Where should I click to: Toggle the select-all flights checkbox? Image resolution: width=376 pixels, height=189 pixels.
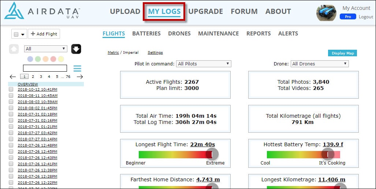(x=16, y=34)
